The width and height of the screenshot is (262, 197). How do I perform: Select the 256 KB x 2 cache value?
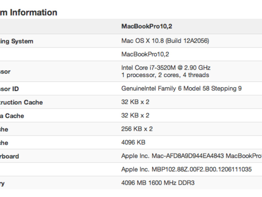pos(137,129)
